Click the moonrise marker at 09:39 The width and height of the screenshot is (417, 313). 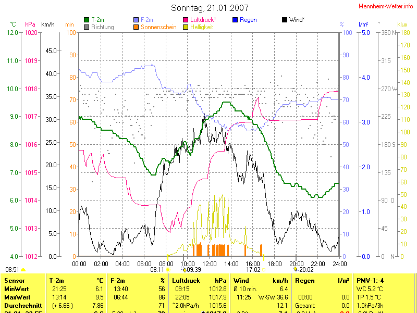(184, 270)
